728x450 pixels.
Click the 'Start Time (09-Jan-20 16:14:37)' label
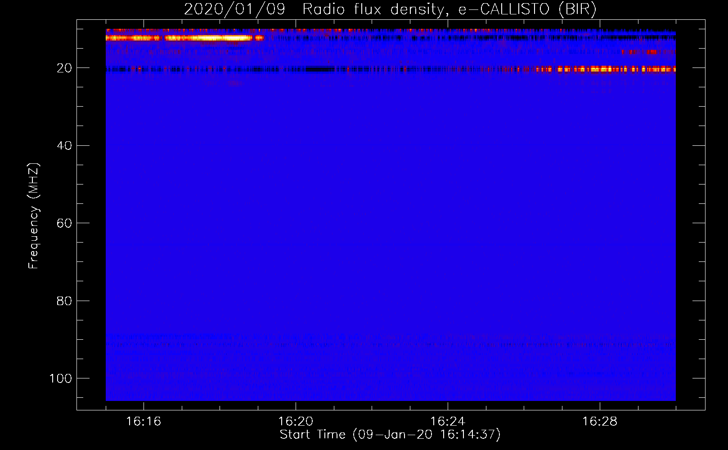click(390, 435)
